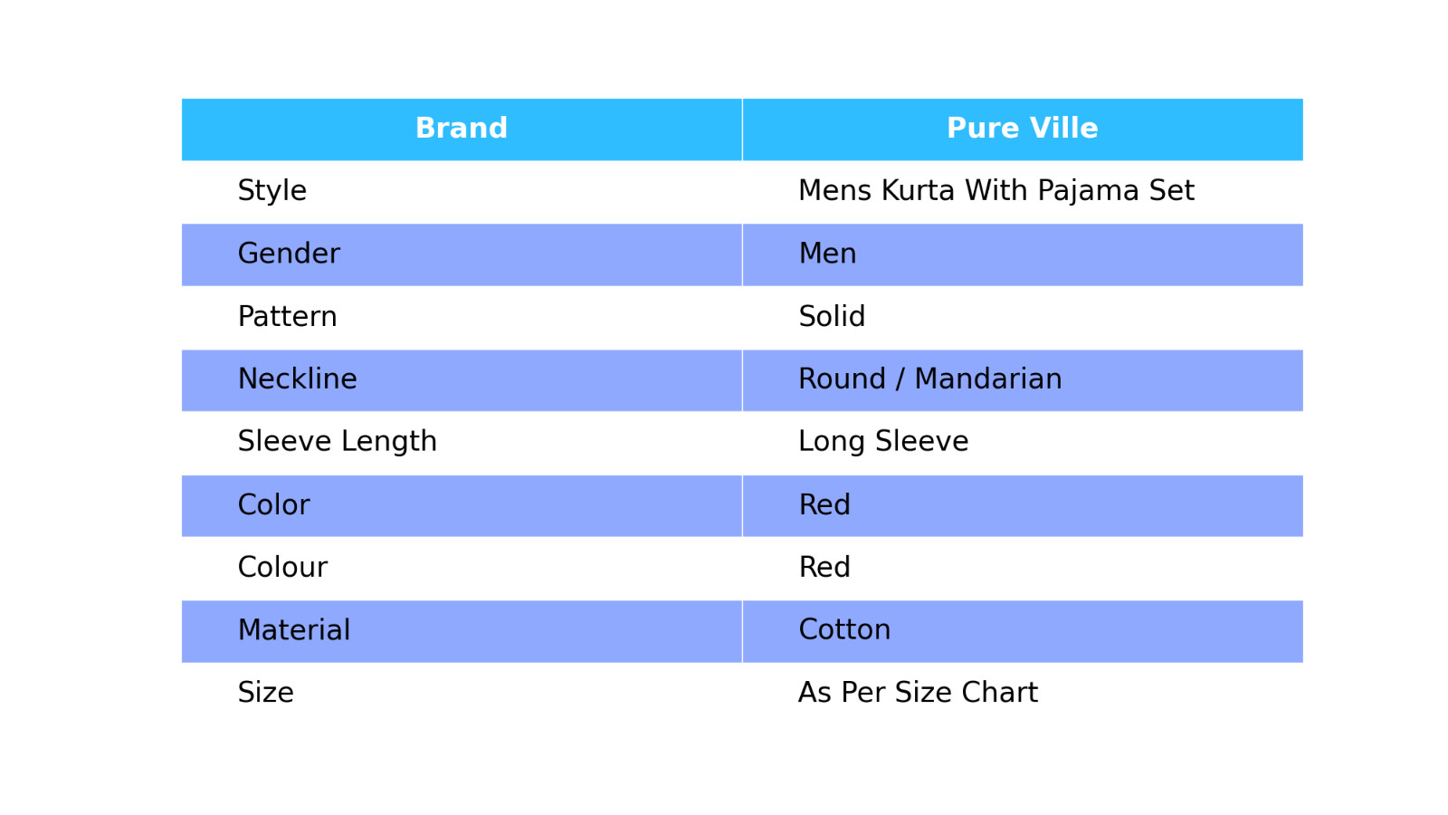Select the Pure Ville header cell
The image size is (1448, 815).
[x=1022, y=129]
